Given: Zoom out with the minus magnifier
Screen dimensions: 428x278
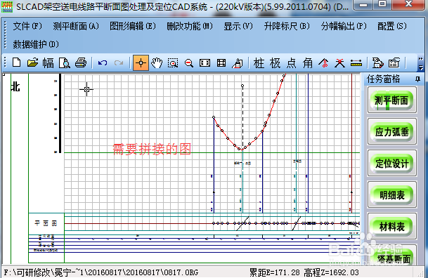Looking at the screenshot, I should 189,63.
